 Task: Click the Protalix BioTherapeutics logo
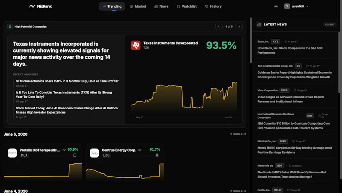(12, 153)
